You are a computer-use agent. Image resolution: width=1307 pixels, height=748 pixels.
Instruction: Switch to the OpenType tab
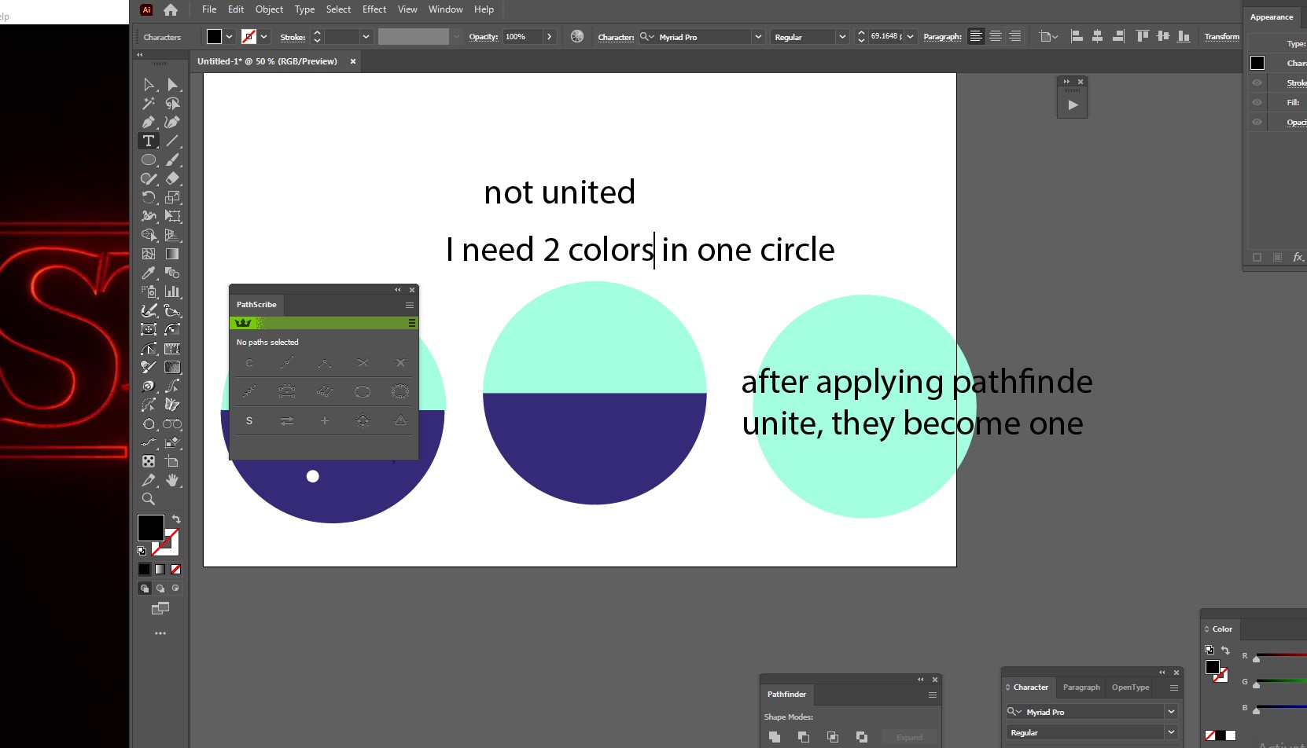click(1130, 687)
